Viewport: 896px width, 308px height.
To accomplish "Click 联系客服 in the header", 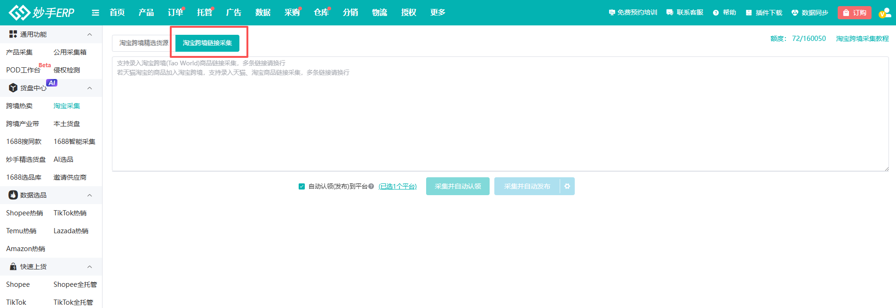I will click(685, 13).
